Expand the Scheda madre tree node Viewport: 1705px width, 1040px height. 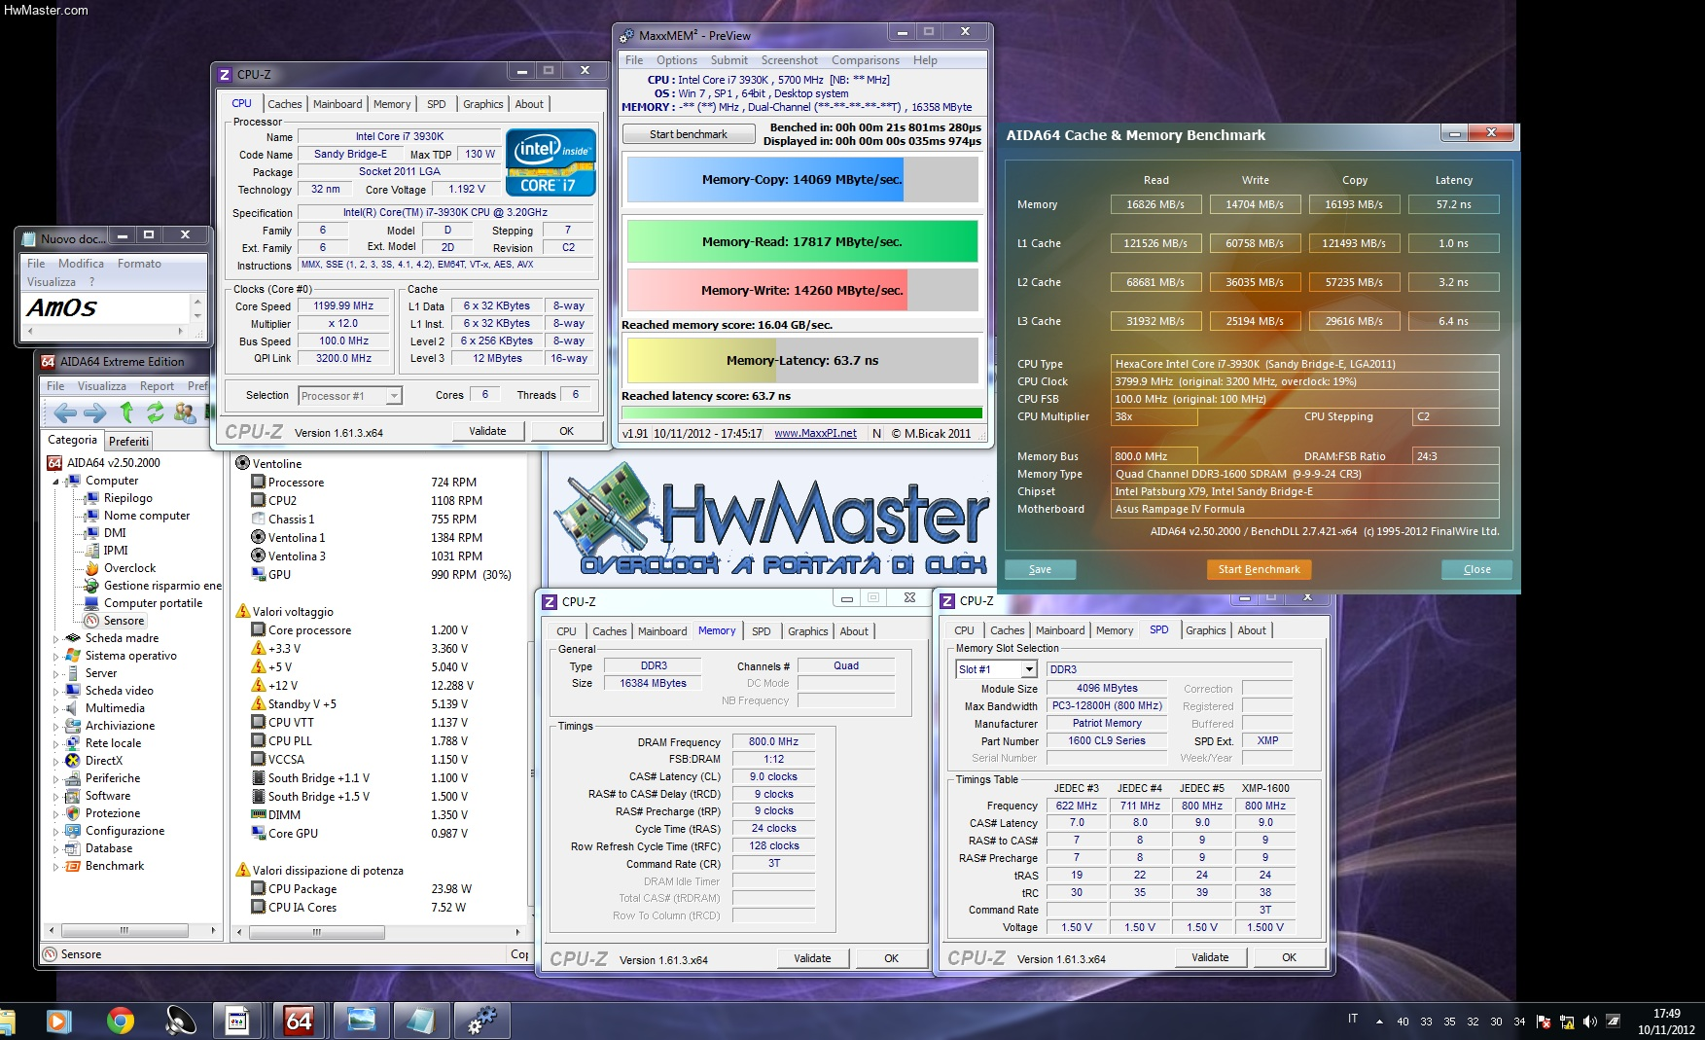tap(55, 639)
